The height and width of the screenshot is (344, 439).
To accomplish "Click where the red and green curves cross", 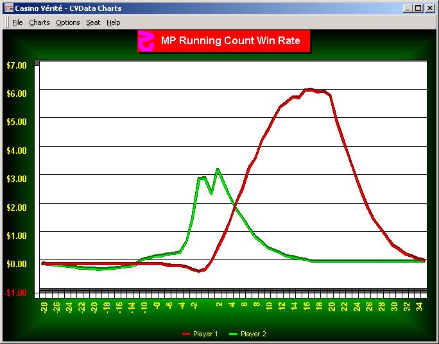I will click(x=236, y=205).
